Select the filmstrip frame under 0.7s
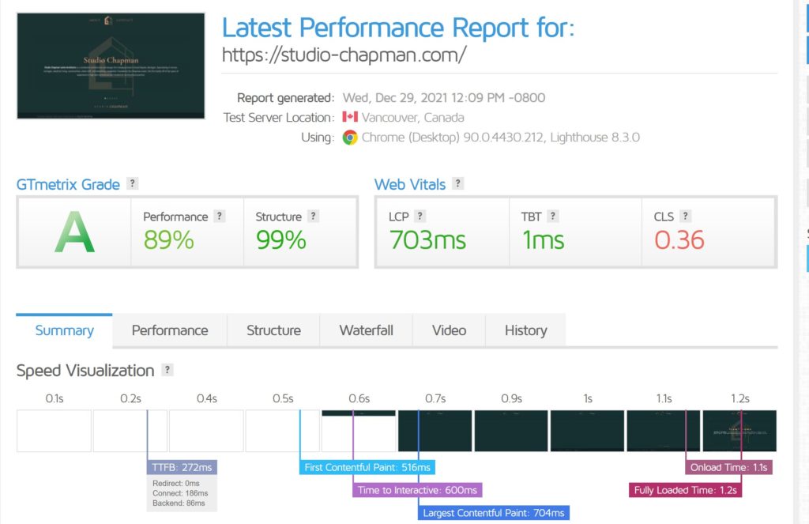The width and height of the screenshot is (809, 524). (x=435, y=431)
